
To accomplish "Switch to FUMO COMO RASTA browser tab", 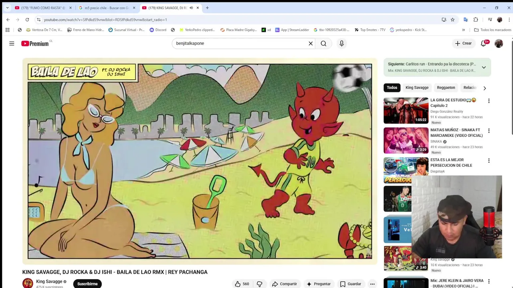I will 44,8.
